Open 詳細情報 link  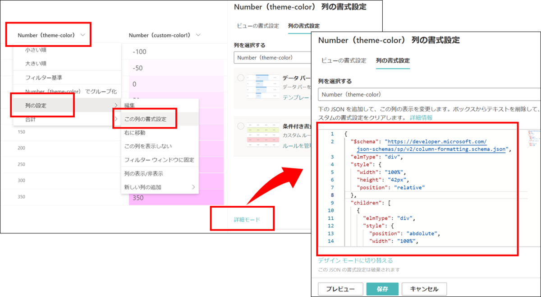(x=421, y=117)
